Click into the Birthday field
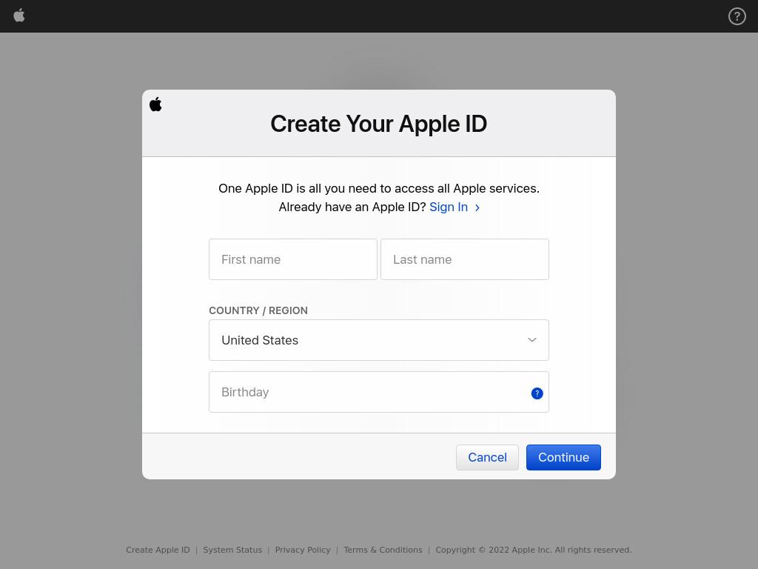The image size is (758, 569). point(378,392)
